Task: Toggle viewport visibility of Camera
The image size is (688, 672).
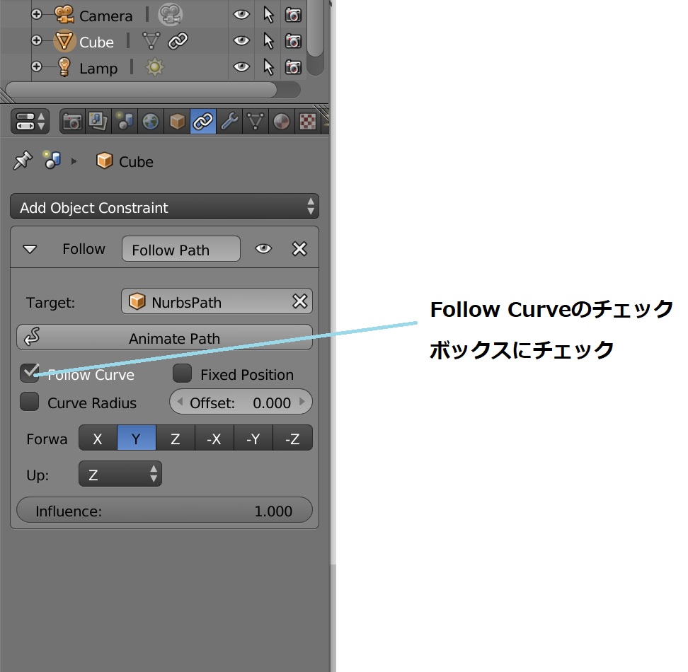Action: [x=241, y=15]
